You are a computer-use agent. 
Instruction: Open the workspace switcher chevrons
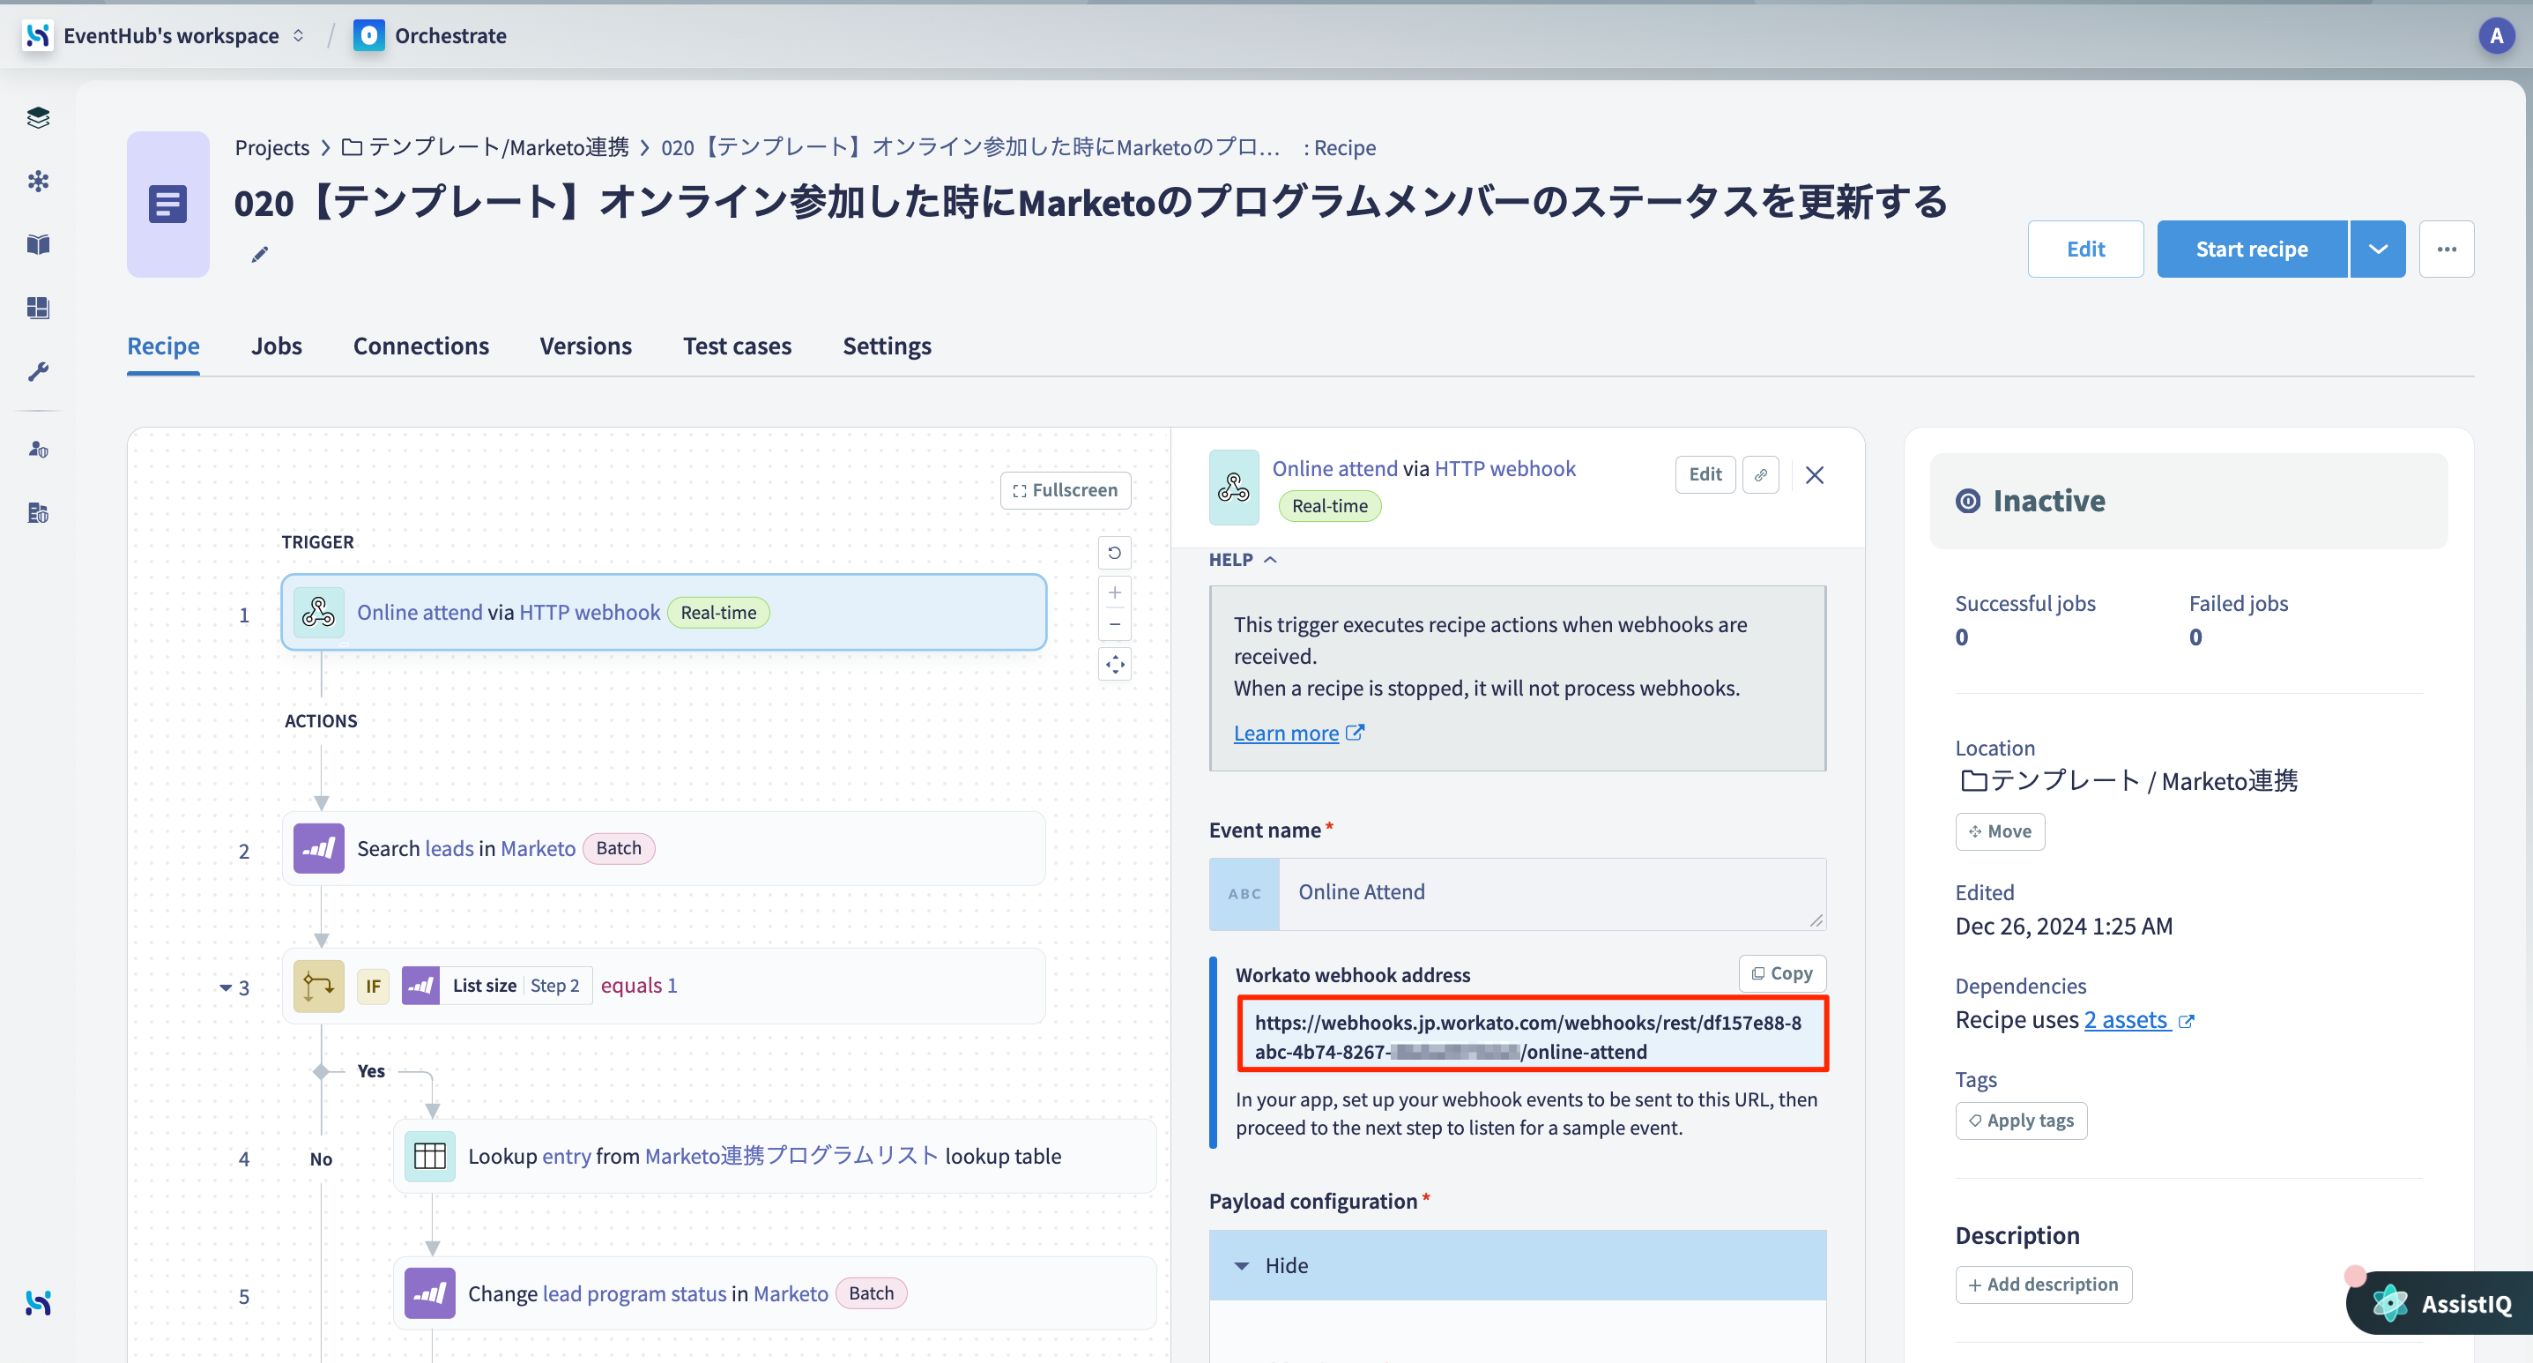click(x=298, y=35)
